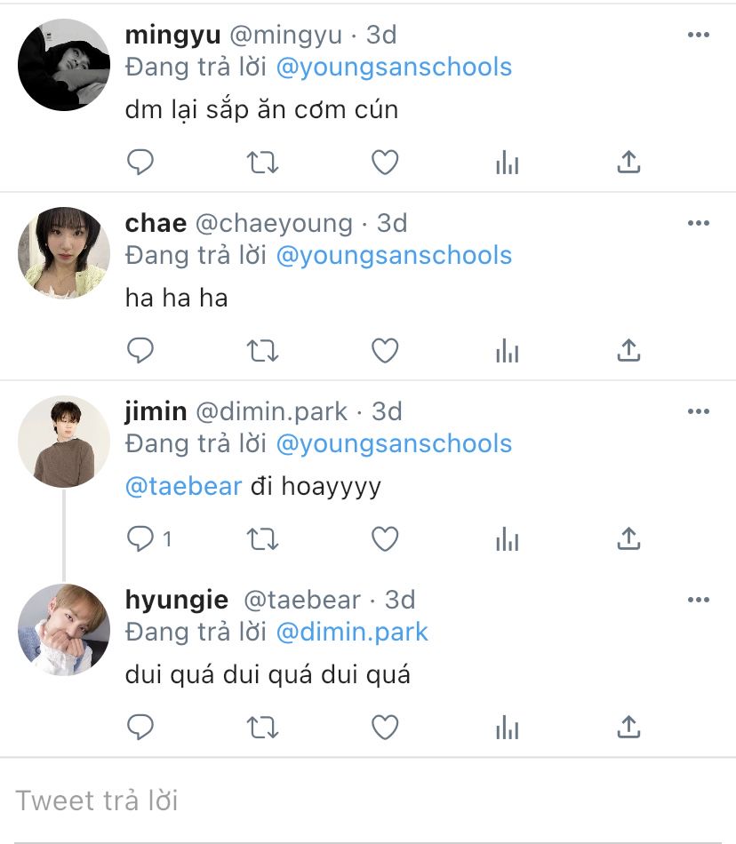Viewport: 736px width, 844px height.
Task: Like hyungie's 'dui quá' reply
Action: pyautogui.click(x=385, y=728)
